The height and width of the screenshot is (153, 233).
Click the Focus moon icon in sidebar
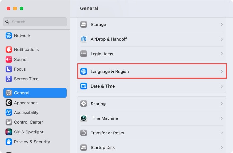click(9, 69)
